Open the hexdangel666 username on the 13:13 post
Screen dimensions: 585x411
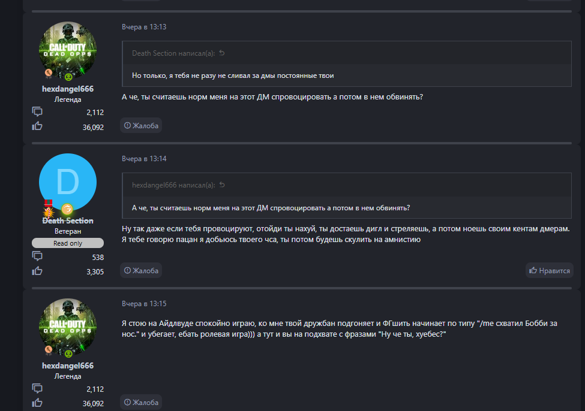coord(68,89)
